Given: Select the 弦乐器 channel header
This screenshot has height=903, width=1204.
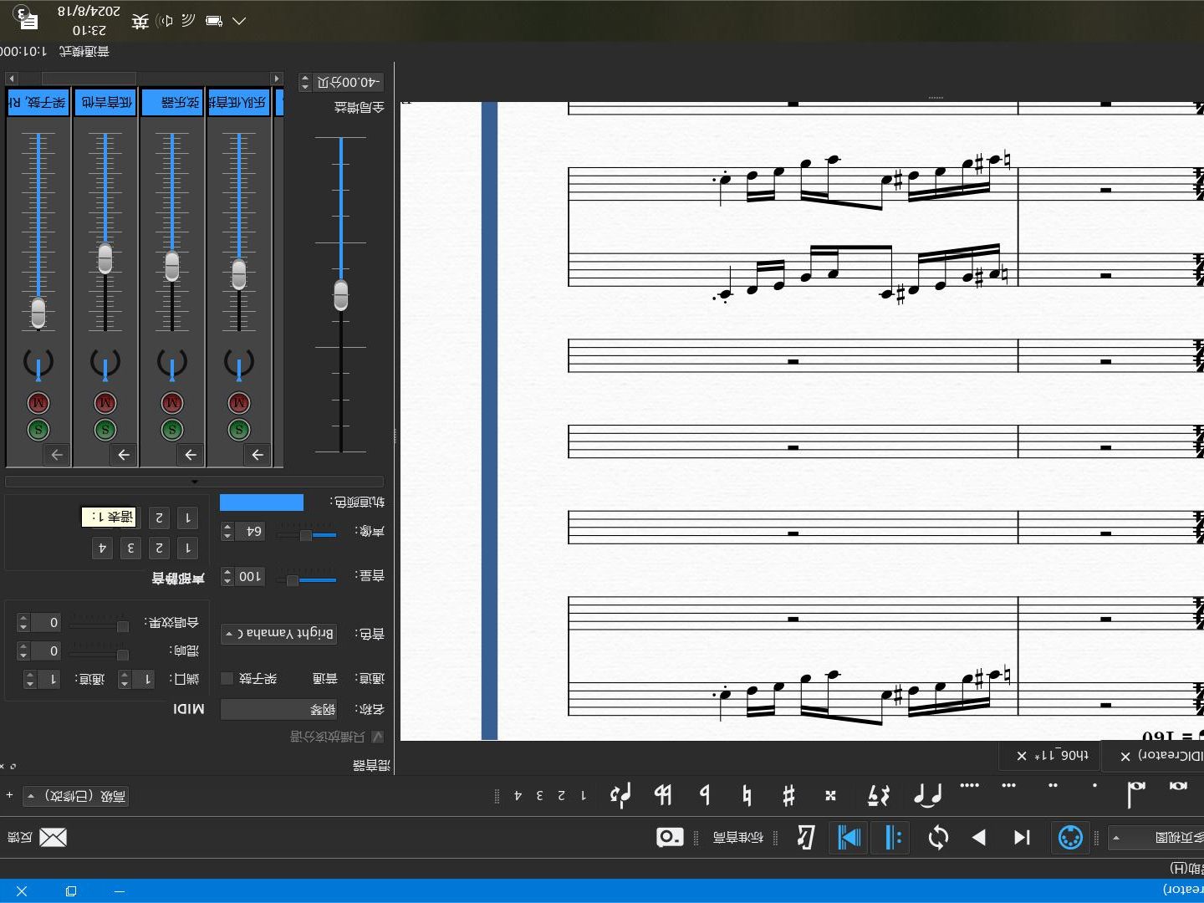Looking at the screenshot, I should click(171, 102).
